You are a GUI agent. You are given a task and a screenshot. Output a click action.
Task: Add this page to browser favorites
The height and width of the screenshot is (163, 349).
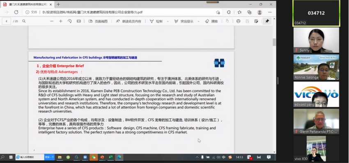pyautogui.click(x=218, y=12)
